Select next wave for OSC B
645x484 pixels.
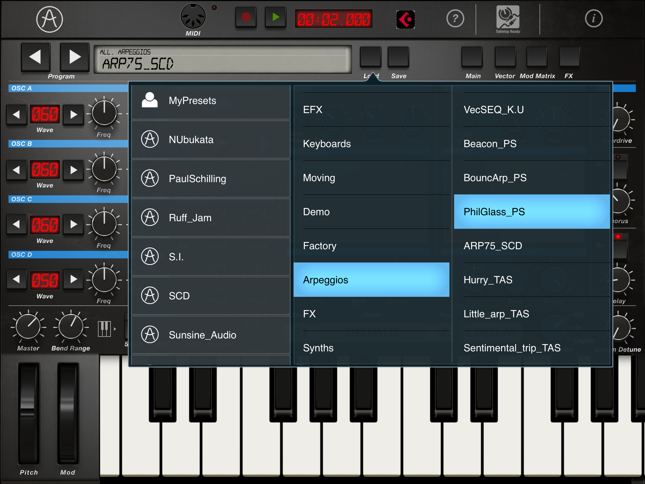coord(73,170)
